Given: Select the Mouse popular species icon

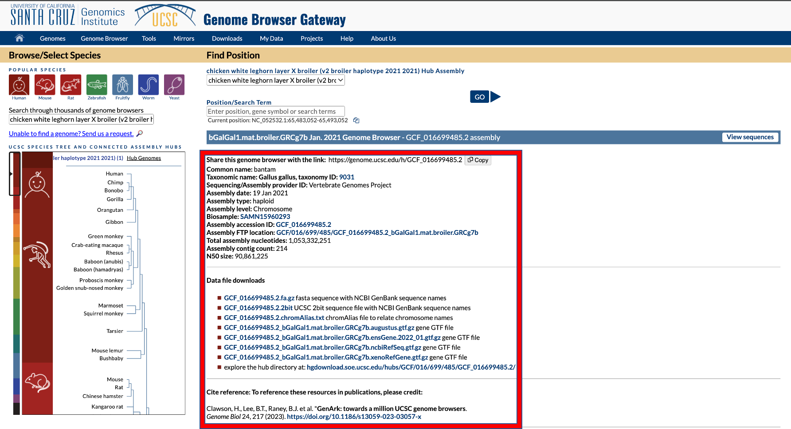Looking at the screenshot, I should tap(45, 85).
